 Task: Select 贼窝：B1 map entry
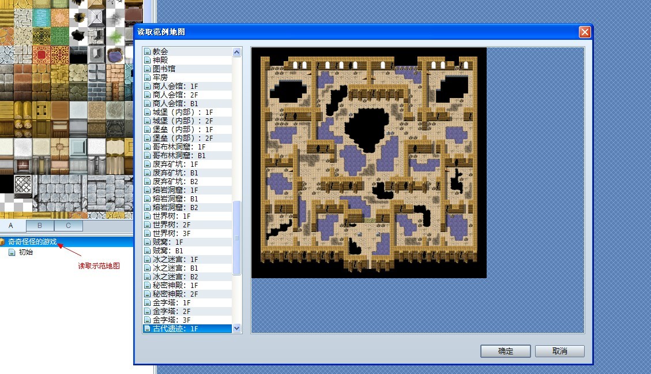(x=187, y=251)
